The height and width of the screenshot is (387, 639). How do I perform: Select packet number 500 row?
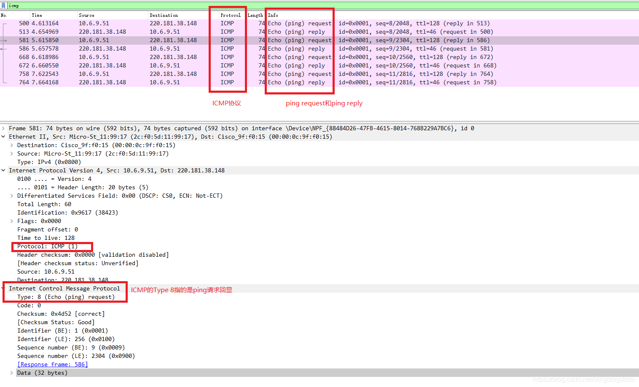pos(319,23)
